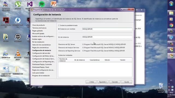Select Configuración de instancia step
This screenshot has height=98, width=175.
pyautogui.click(x=42, y=50)
